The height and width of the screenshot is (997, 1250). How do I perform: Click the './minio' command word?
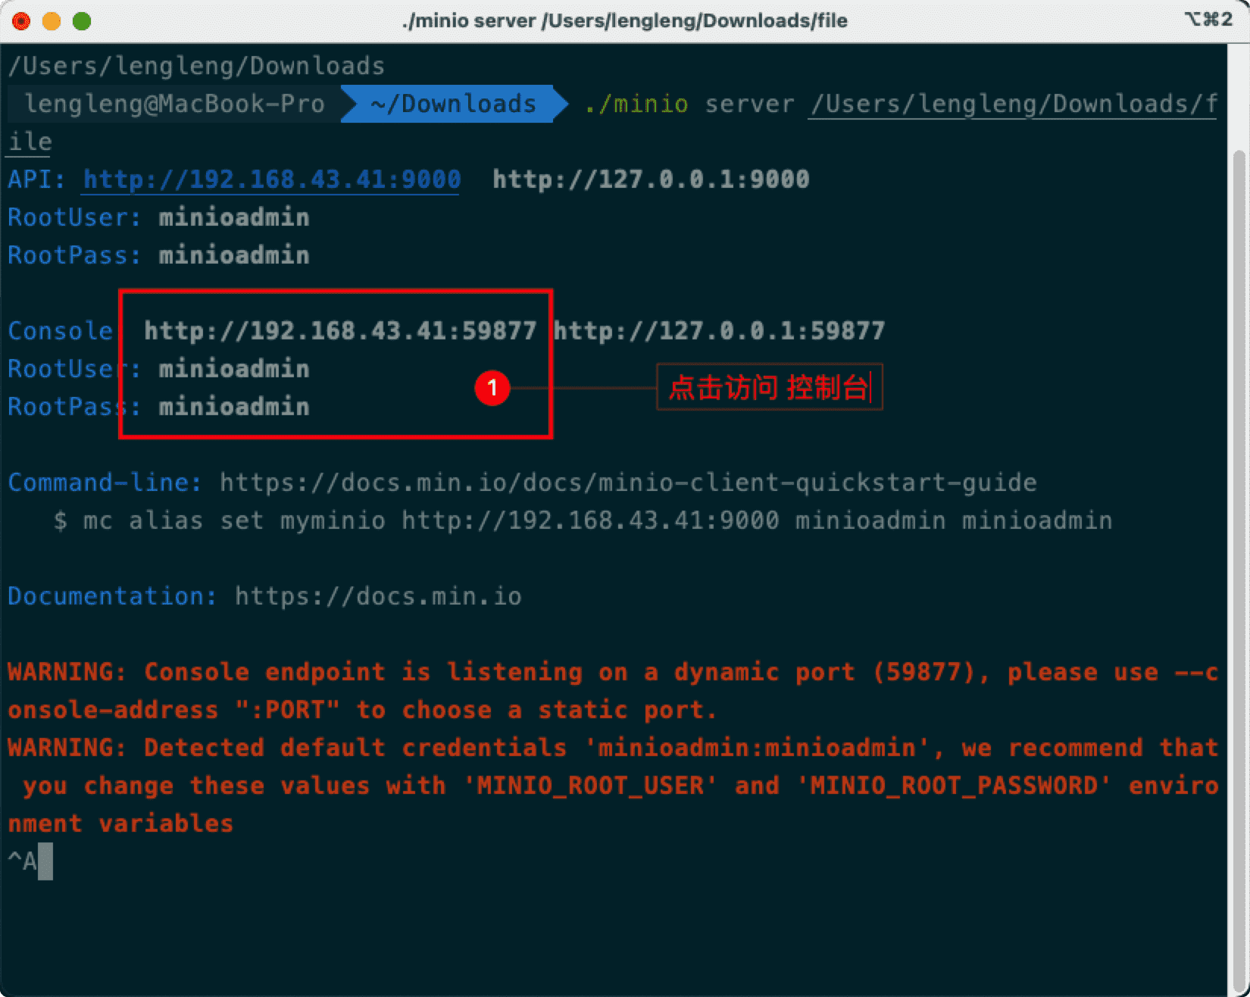pos(636,104)
